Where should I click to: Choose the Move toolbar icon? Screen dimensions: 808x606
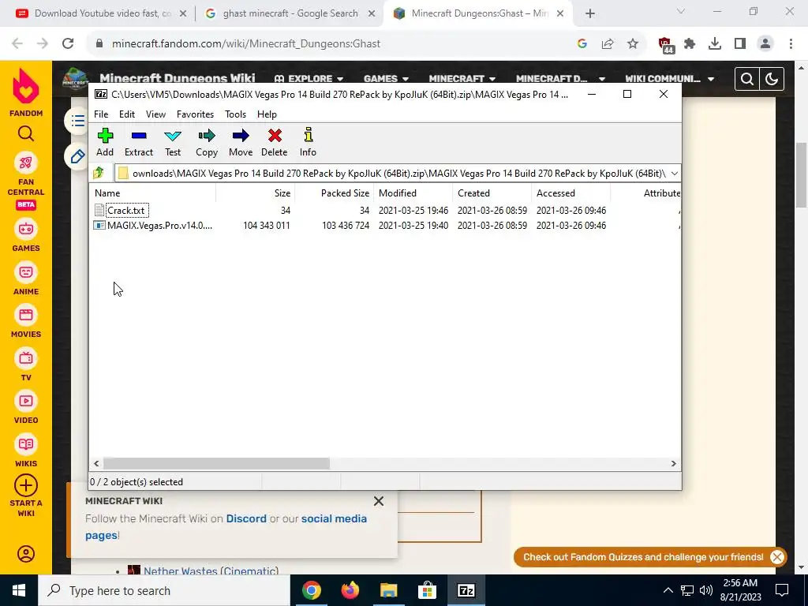241,142
